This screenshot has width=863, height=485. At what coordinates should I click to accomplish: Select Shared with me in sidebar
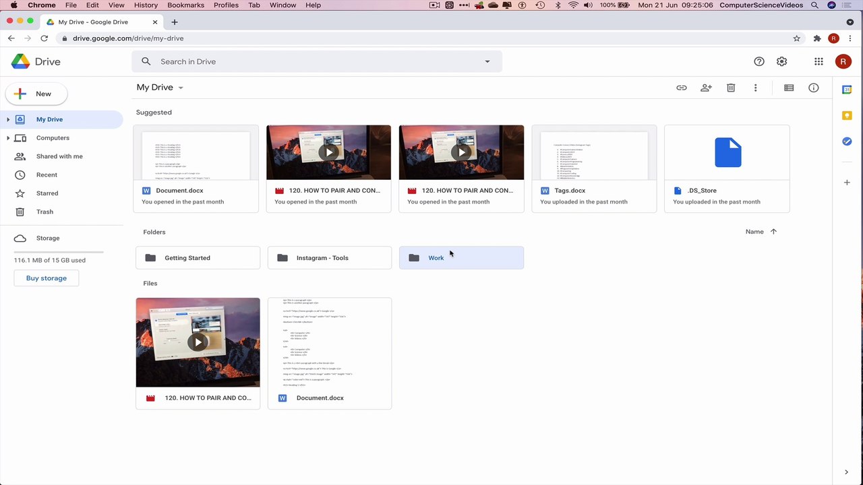pyautogui.click(x=59, y=156)
